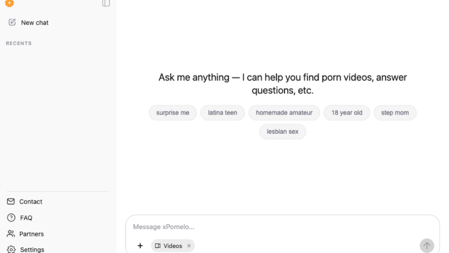Select the "lesbian sex" suggestion chip

(x=282, y=132)
